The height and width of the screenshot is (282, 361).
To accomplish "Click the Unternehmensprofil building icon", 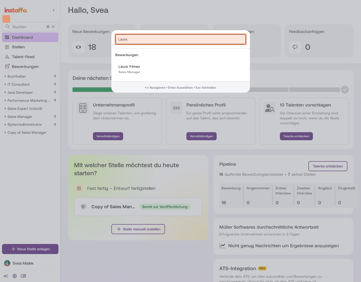I will point(83,108).
